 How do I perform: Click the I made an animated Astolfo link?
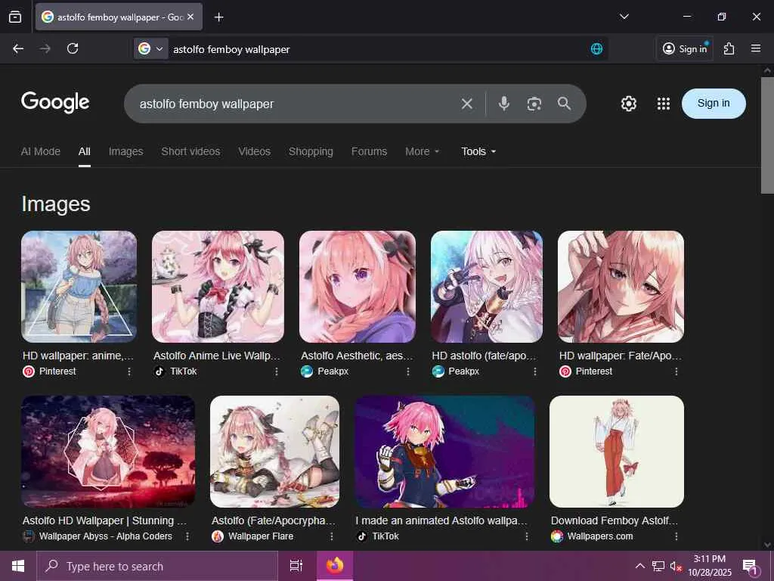[x=441, y=520]
